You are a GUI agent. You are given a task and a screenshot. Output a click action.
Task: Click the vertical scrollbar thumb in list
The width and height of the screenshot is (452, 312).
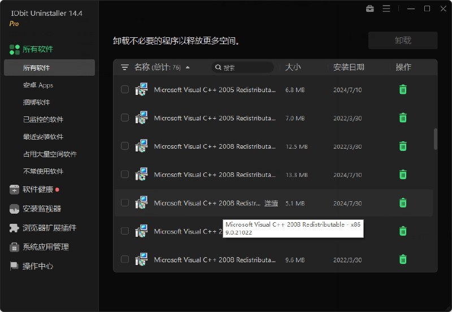tap(435, 138)
